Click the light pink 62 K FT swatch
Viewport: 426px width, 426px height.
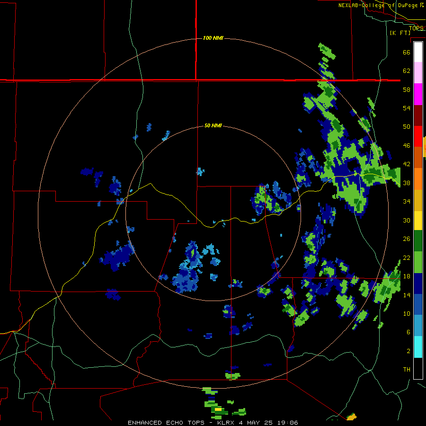[x=418, y=73]
